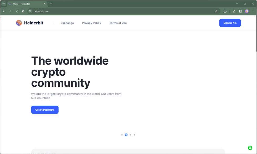Image resolution: width=257 pixels, height=154 pixels.
Task: Select the first slider dot
Action: 122,135
